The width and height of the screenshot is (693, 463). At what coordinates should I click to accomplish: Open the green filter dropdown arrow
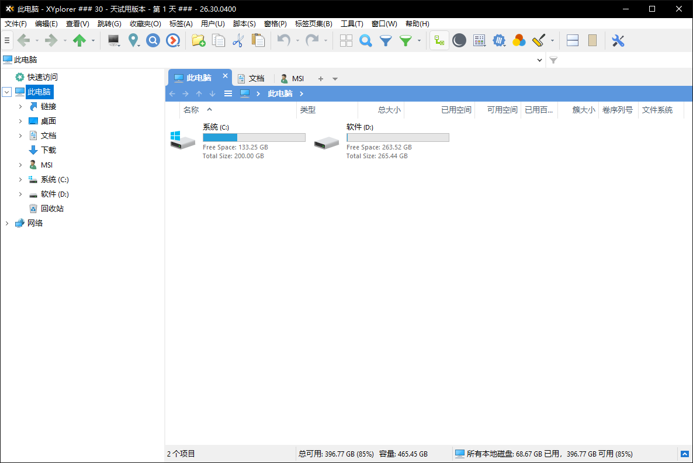coord(419,41)
